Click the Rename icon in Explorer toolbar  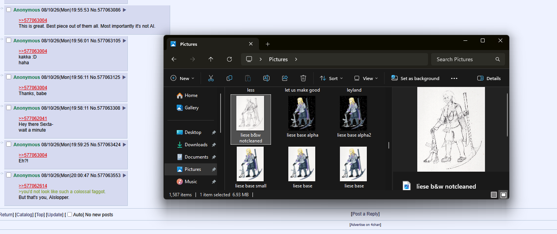(266, 78)
